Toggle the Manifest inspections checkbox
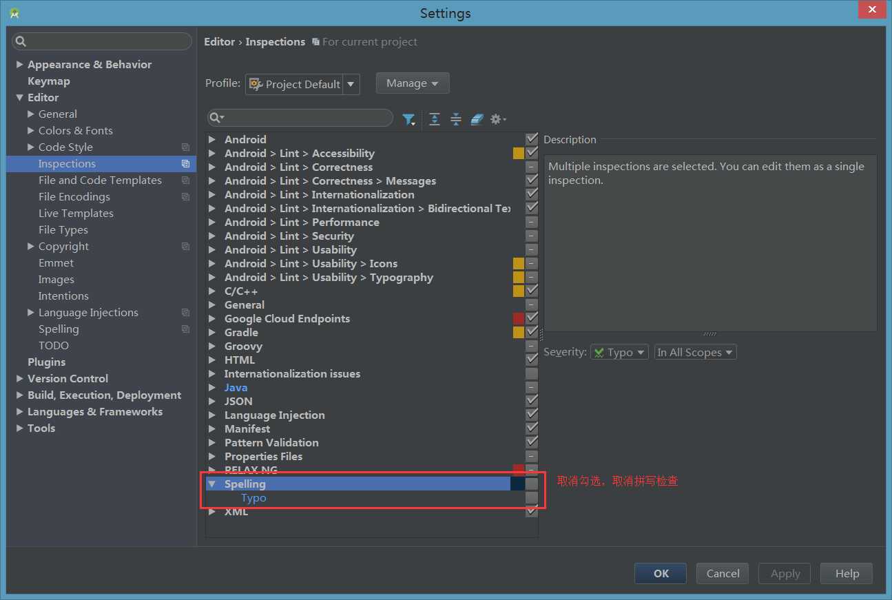This screenshot has width=892, height=600. [532, 428]
